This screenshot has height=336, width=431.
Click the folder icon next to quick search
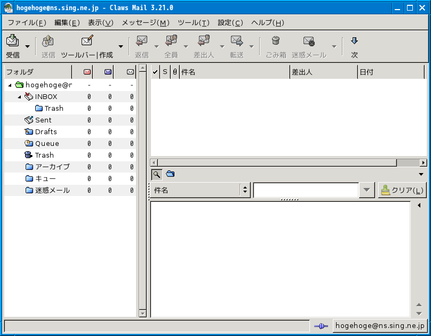click(170, 174)
